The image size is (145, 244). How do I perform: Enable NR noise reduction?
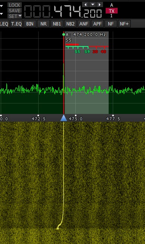coord(43,24)
